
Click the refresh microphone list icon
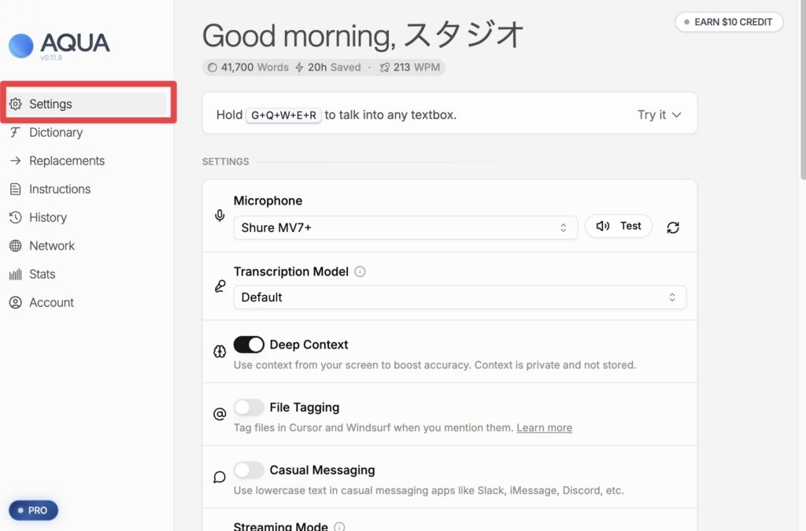pos(673,227)
